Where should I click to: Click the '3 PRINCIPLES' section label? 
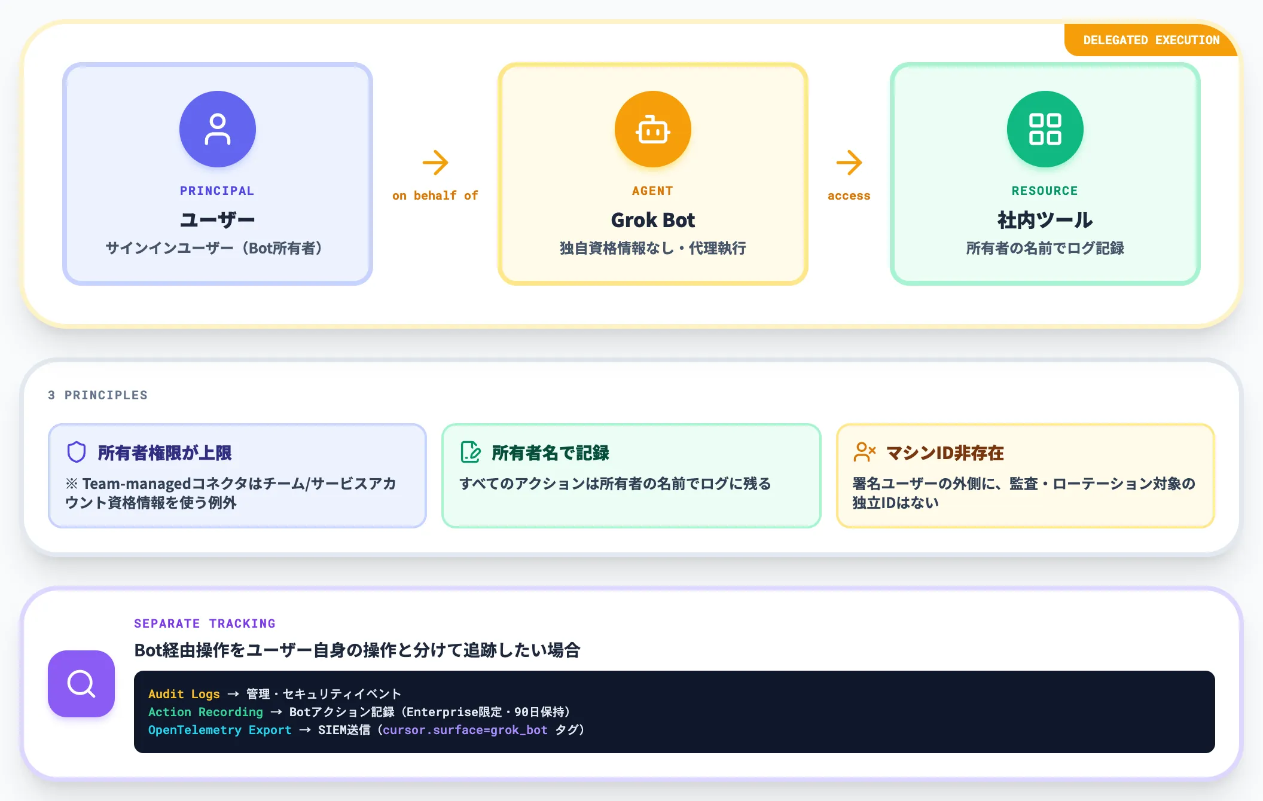coord(97,395)
